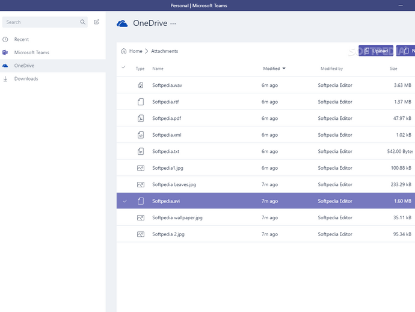Toggle the select-all checkmark in header
Image resolution: width=415 pixels, height=312 pixels.
pos(123,67)
